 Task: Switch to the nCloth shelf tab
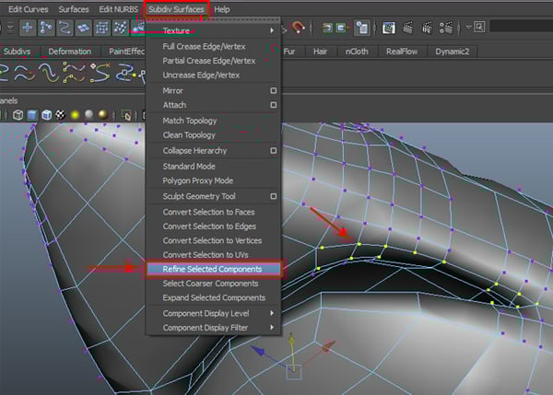point(357,52)
